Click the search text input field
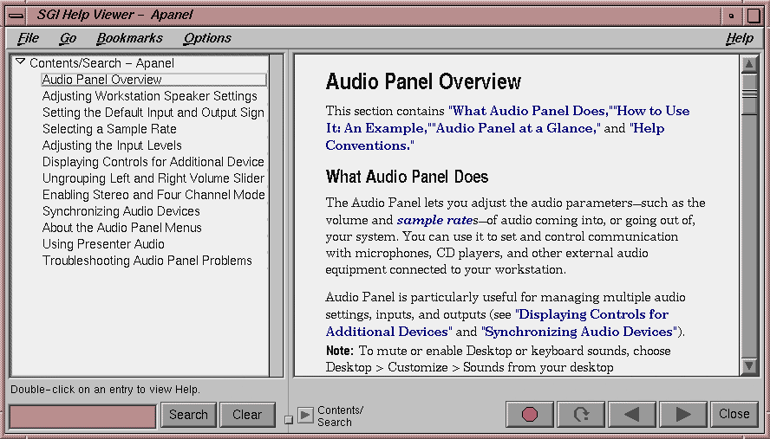The width and height of the screenshot is (770, 439). [82, 416]
